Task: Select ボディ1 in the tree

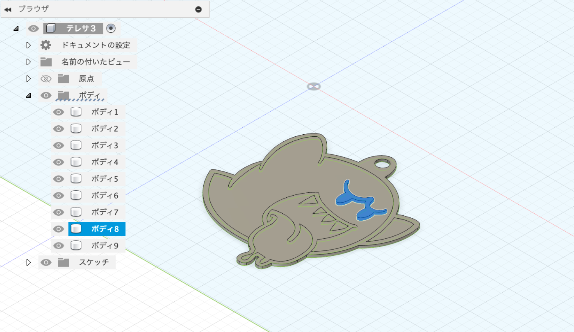Action: click(105, 112)
